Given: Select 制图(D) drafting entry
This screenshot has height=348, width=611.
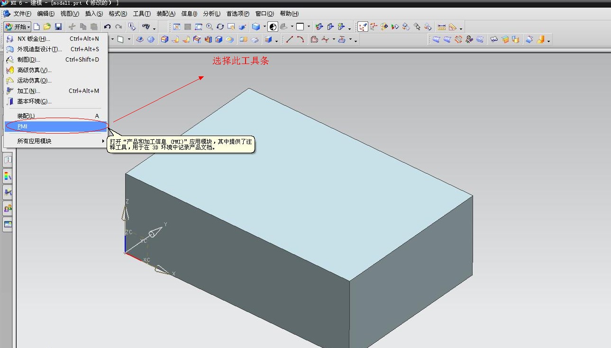Looking at the screenshot, I should 56,60.
